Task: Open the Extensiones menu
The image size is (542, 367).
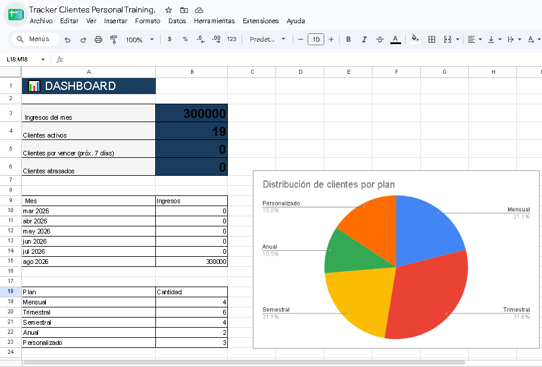Action: [x=261, y=21]
